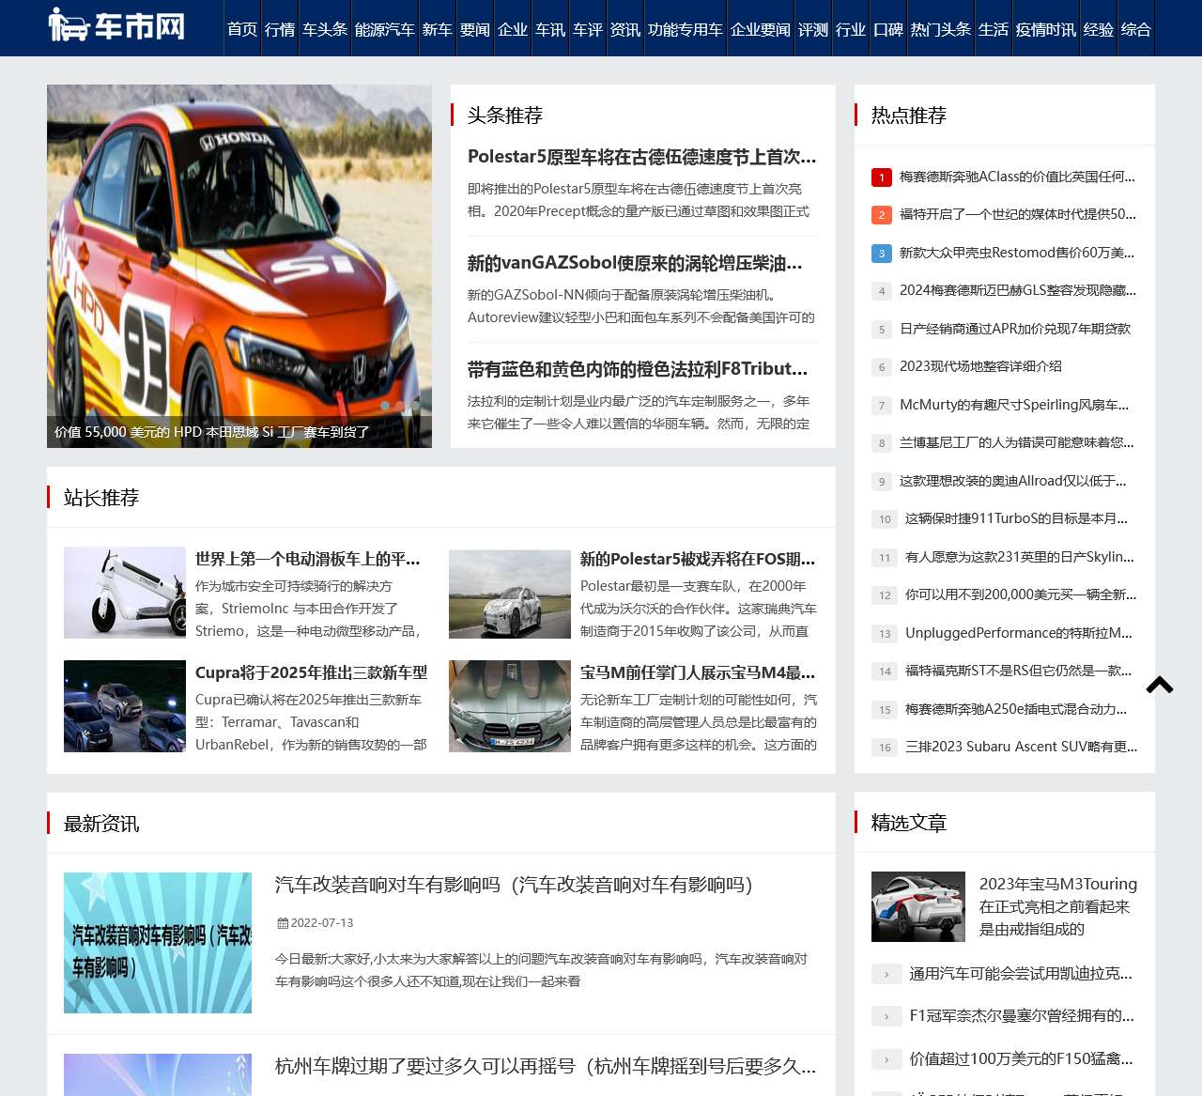Viewport: 1202px width, 1096px height.
Task: Click the chevron icon beside 通用汽车可能会尝试用凯迪拉克
Action: tap(886, 974)
